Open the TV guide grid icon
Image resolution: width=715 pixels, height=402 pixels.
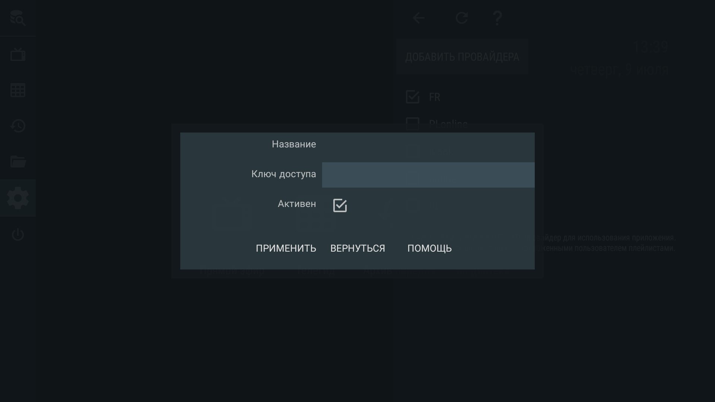18,90
